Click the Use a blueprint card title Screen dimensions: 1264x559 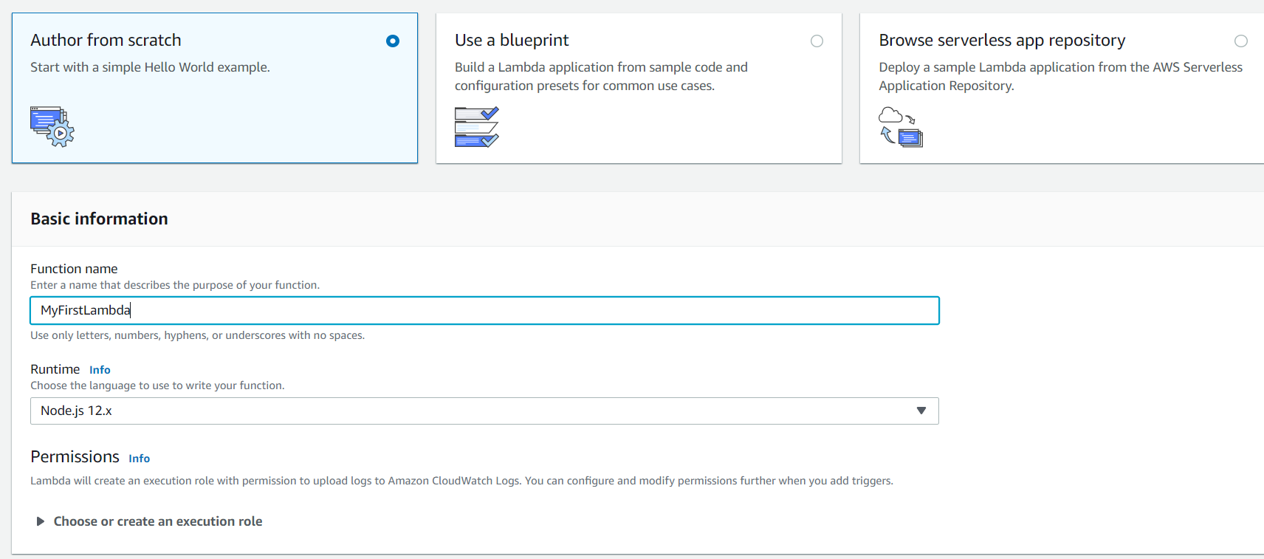coord(512,40)
